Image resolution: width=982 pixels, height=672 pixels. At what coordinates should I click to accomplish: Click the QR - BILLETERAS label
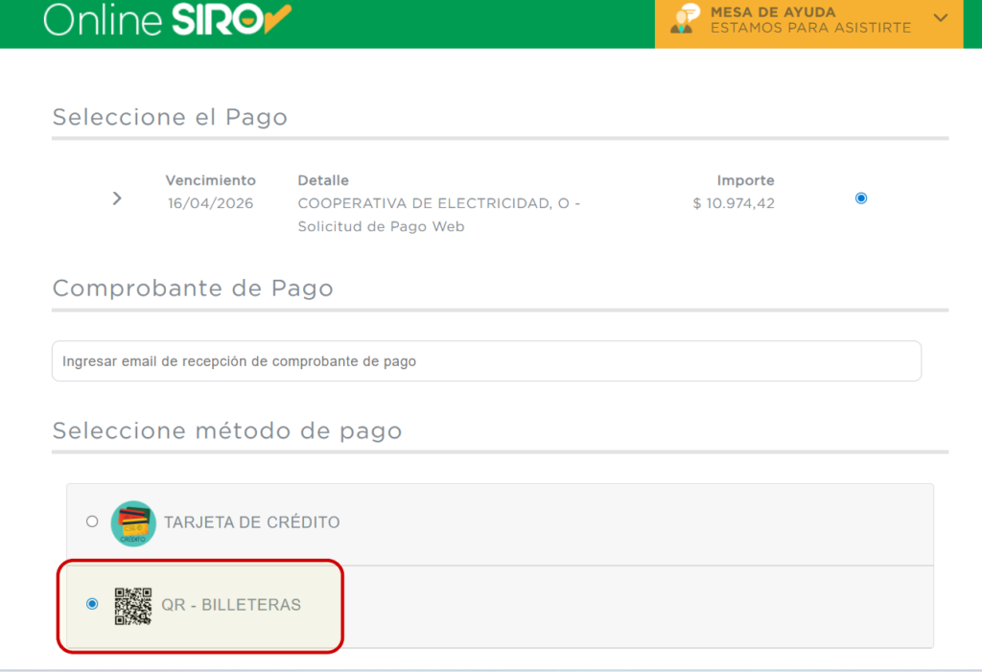click(x=231, y=605)
